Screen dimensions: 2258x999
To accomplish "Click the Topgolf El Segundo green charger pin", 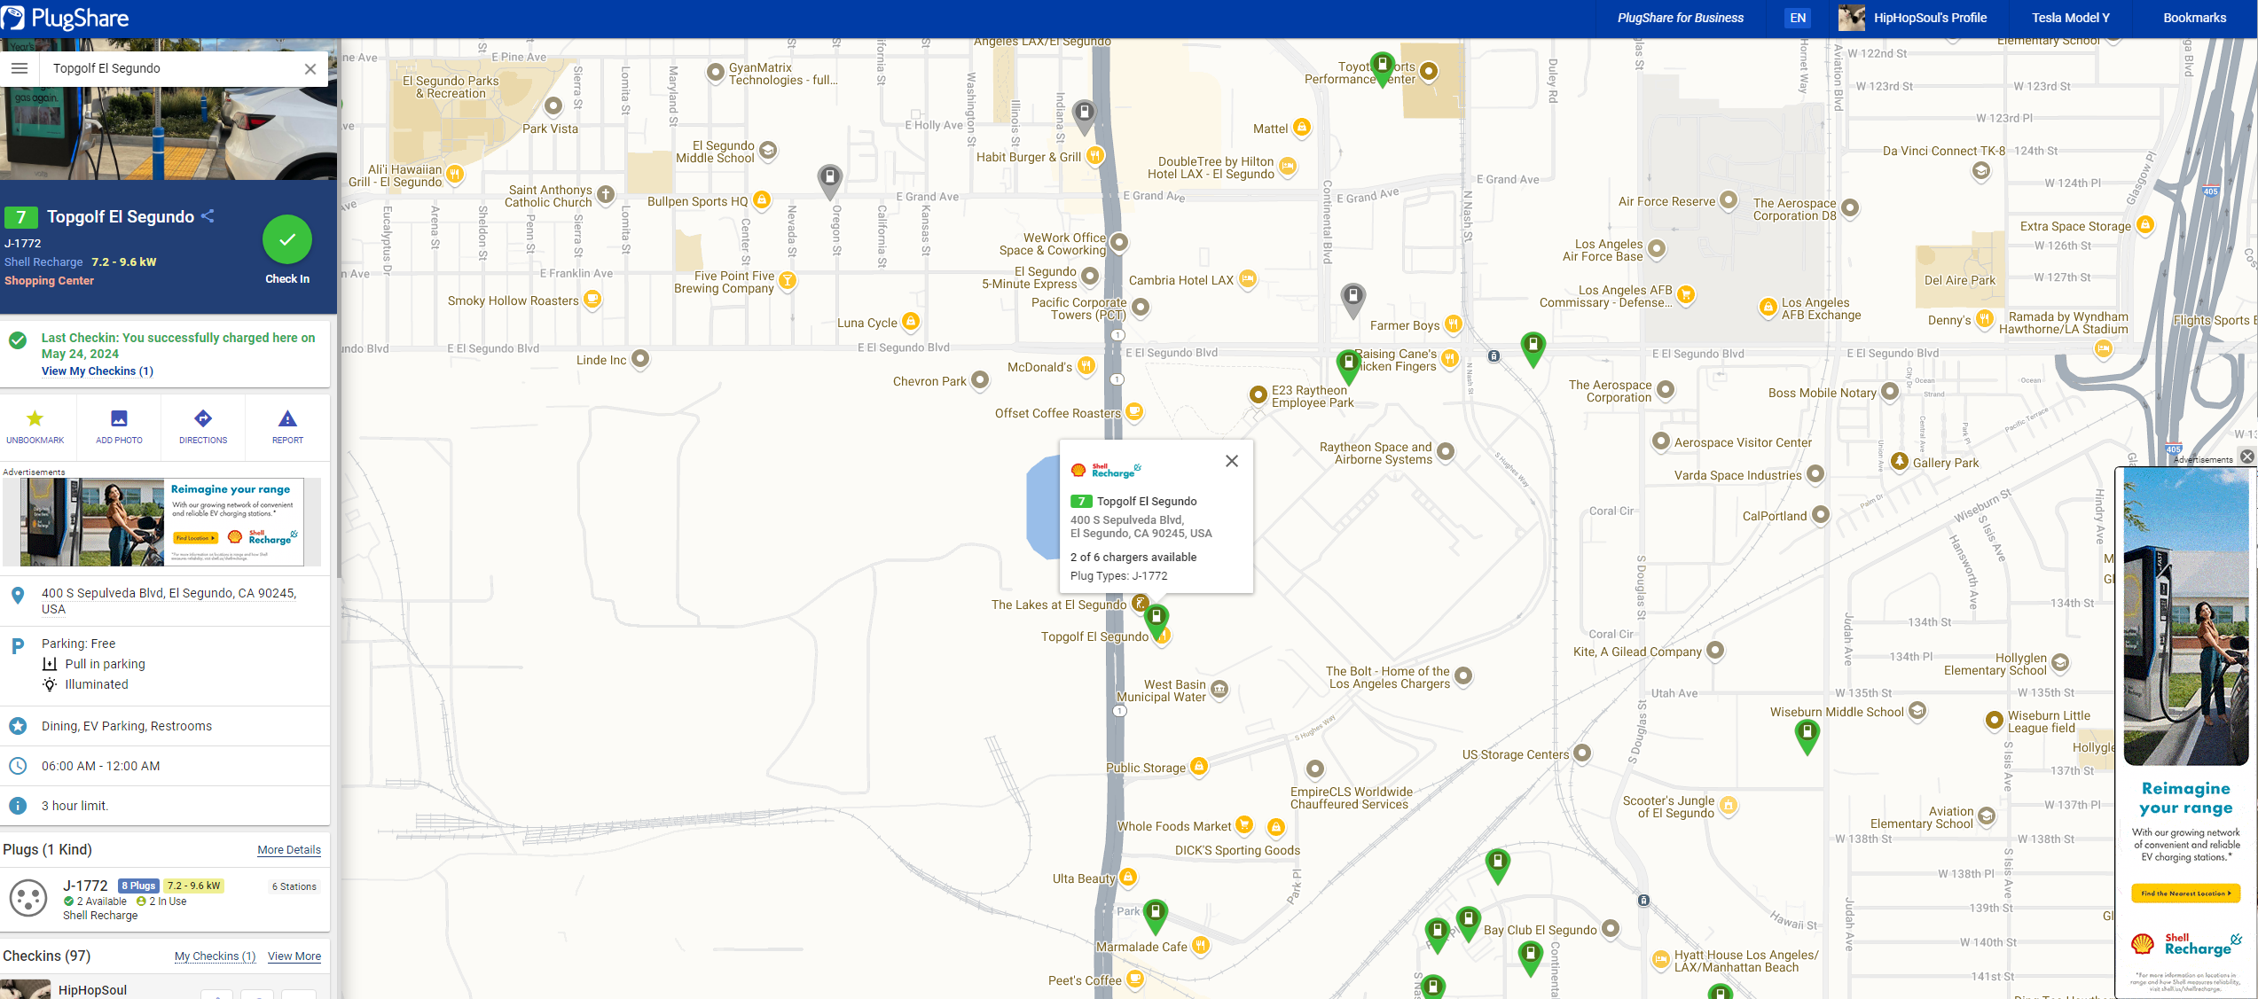I will click(x=1156, y=618).
